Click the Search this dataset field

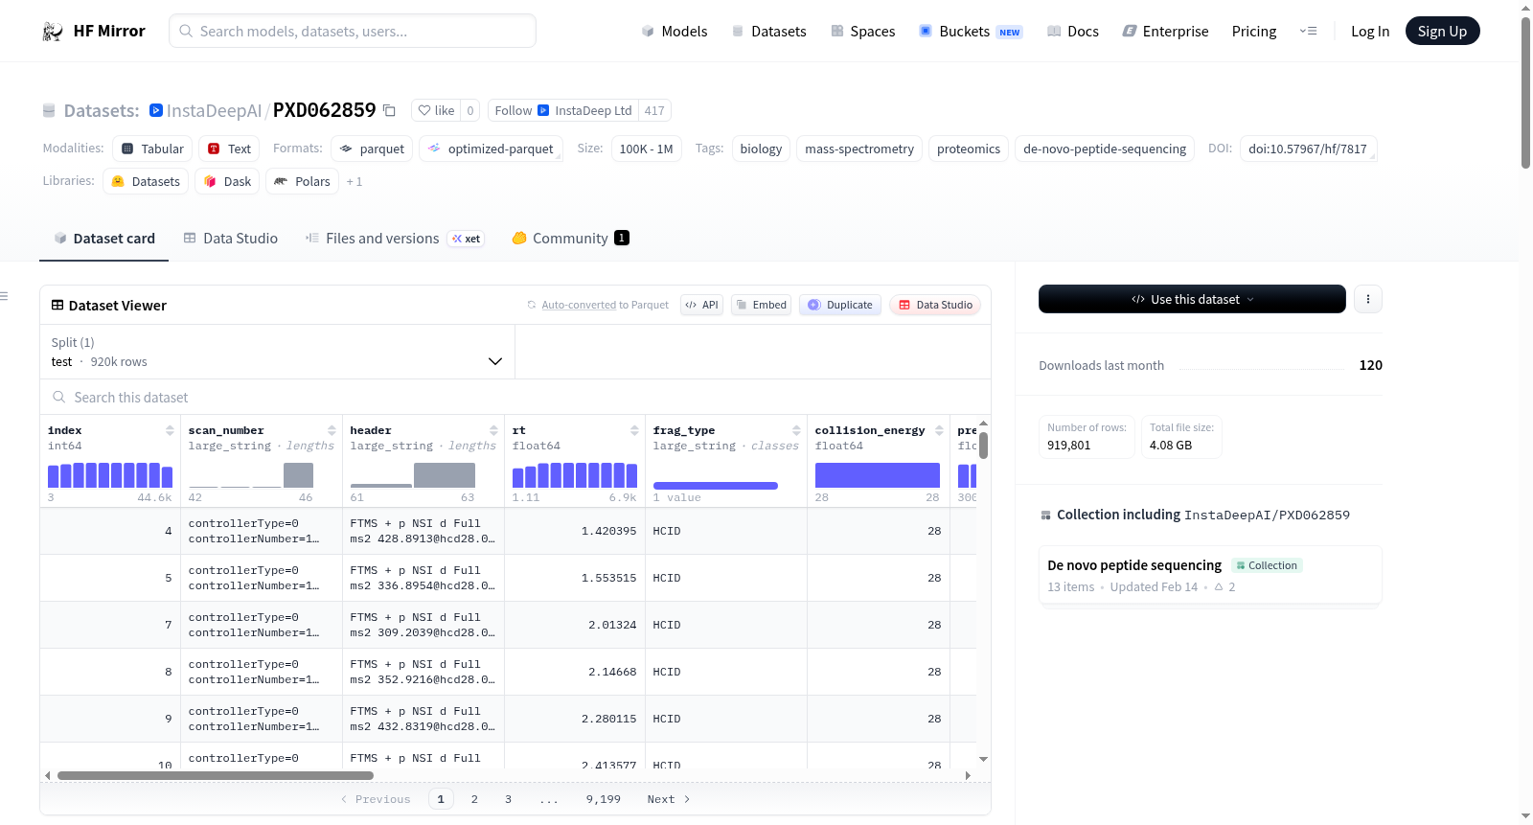click(x=515, y=397)
